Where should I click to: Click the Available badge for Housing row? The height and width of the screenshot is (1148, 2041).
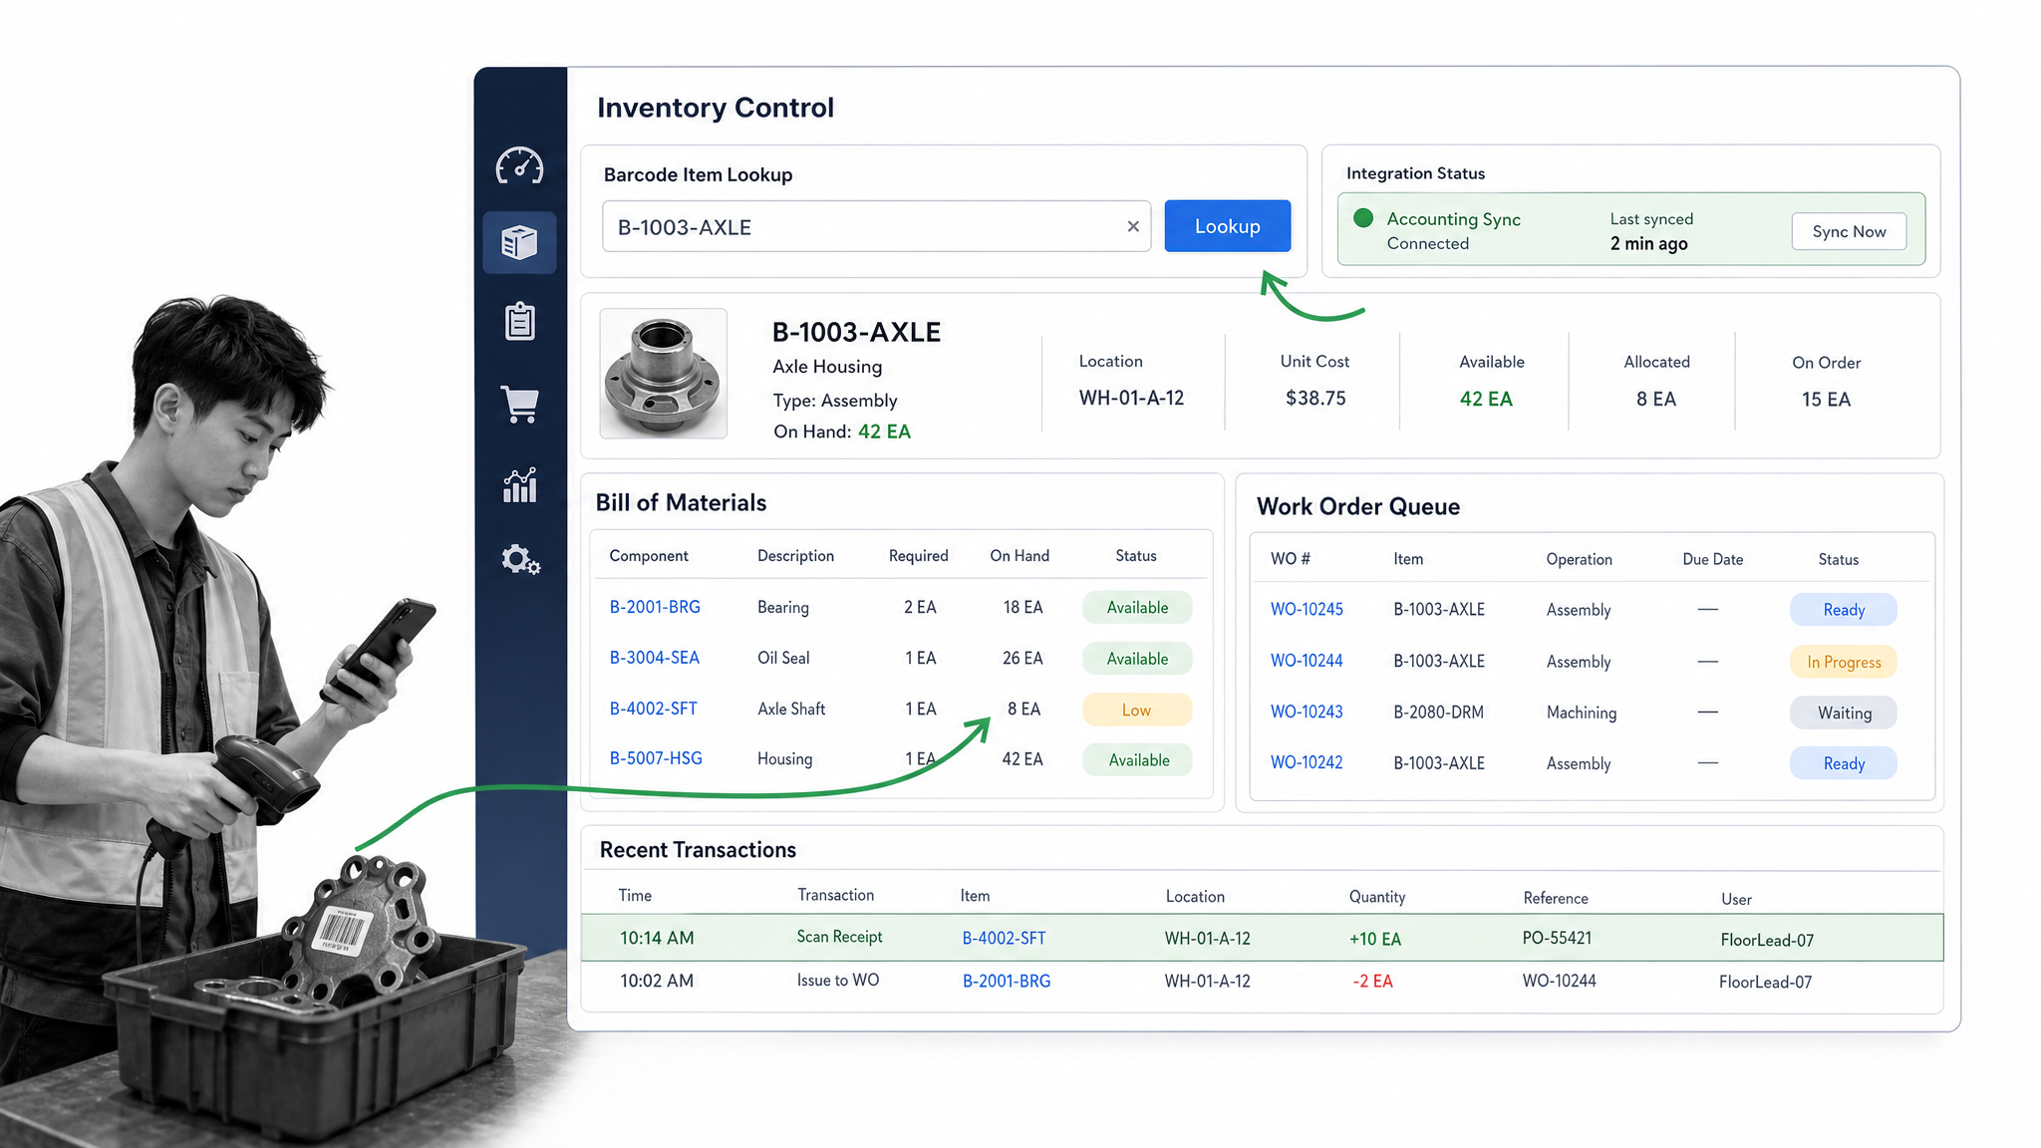tap(1136, 760)
